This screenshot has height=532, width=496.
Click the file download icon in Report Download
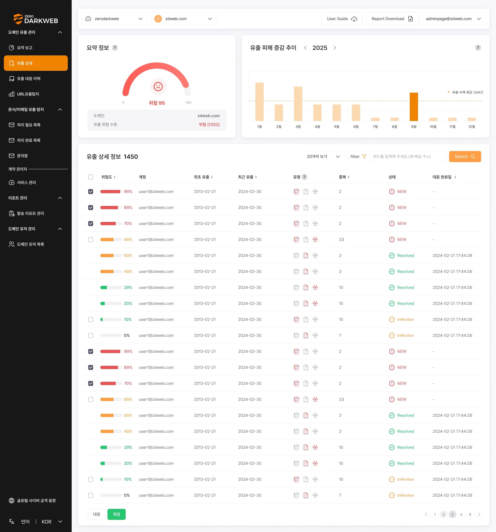(411, 19)
